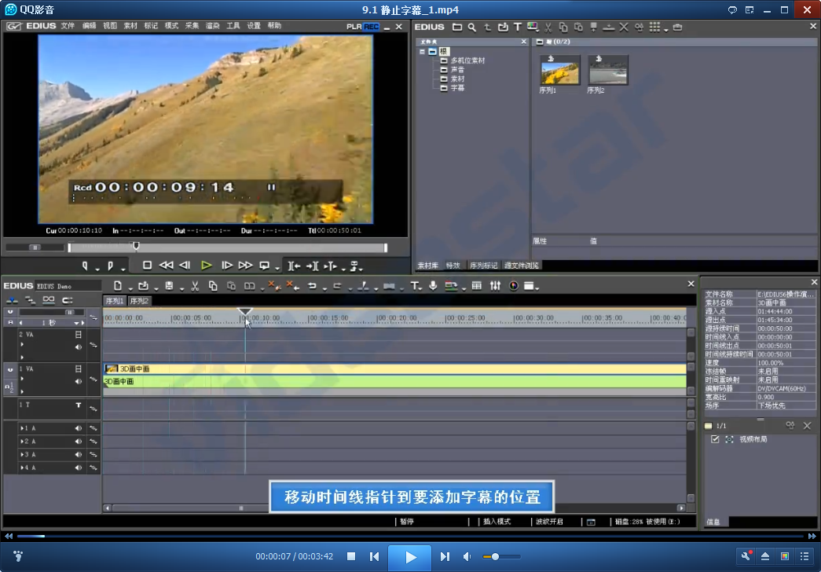Open the QQ影音 playlist button

[805, 556]
